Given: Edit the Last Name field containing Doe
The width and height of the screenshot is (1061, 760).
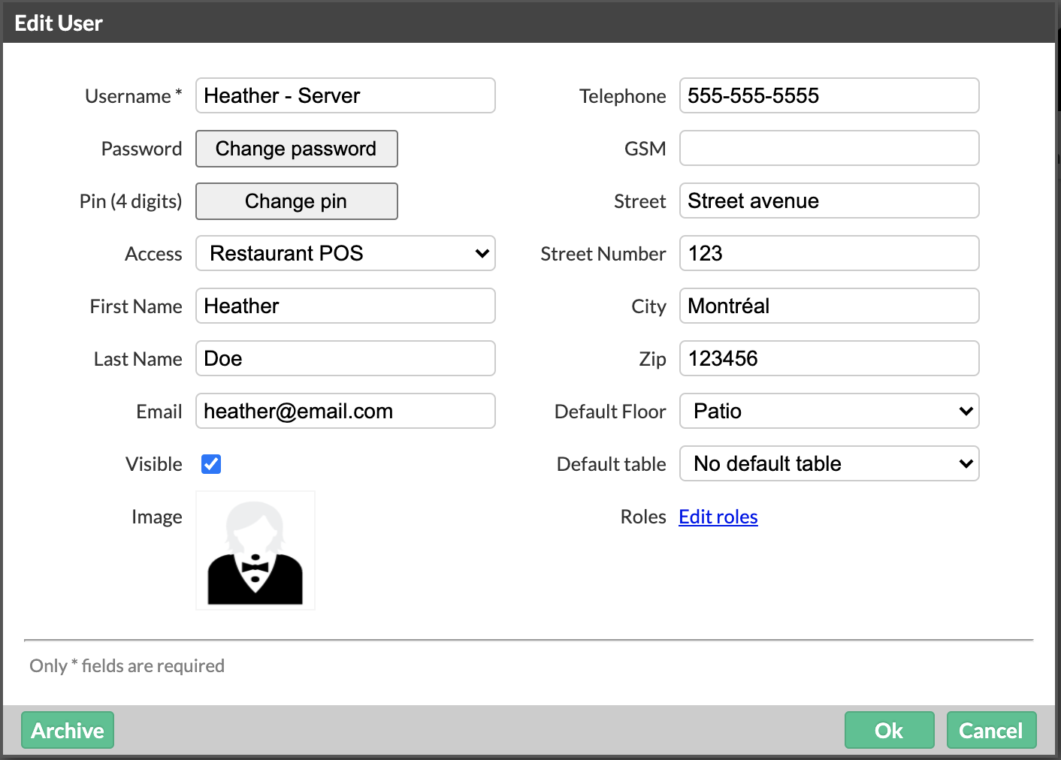Looking at the screenshot, I should (x=346, y=358).
